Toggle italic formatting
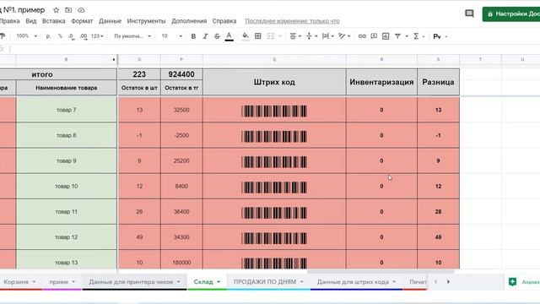Viewport: 540px width, 304px height. coord(205,35)
